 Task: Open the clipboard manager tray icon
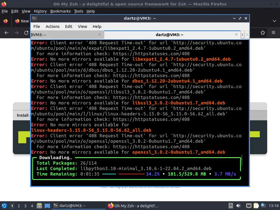256,206
